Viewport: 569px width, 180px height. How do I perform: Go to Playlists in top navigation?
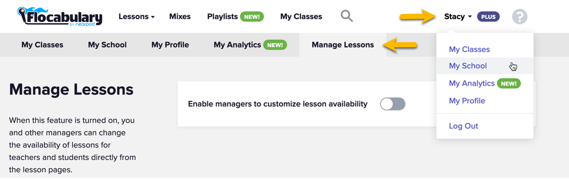click(222, 17)
